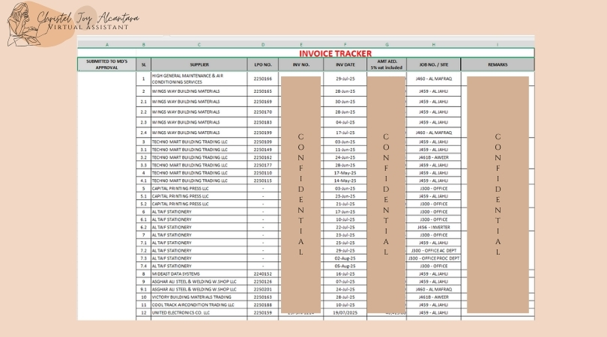Select the High General Maintenance supplier cell

199,79
